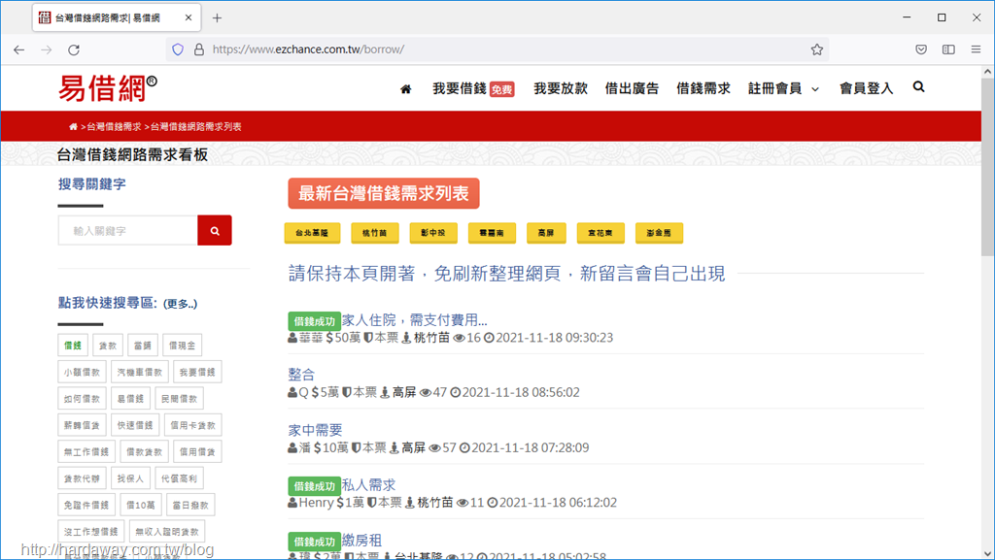Click the URL address bar
The height and width of the screenshot is (560, 995).
[x=498, y=49]
